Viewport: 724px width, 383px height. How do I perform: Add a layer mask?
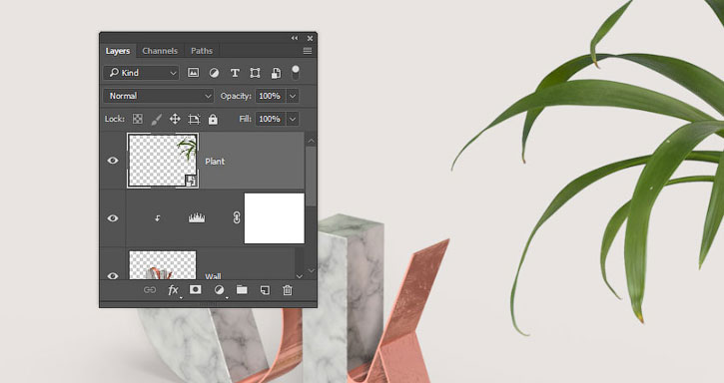(x=196, y=290)
